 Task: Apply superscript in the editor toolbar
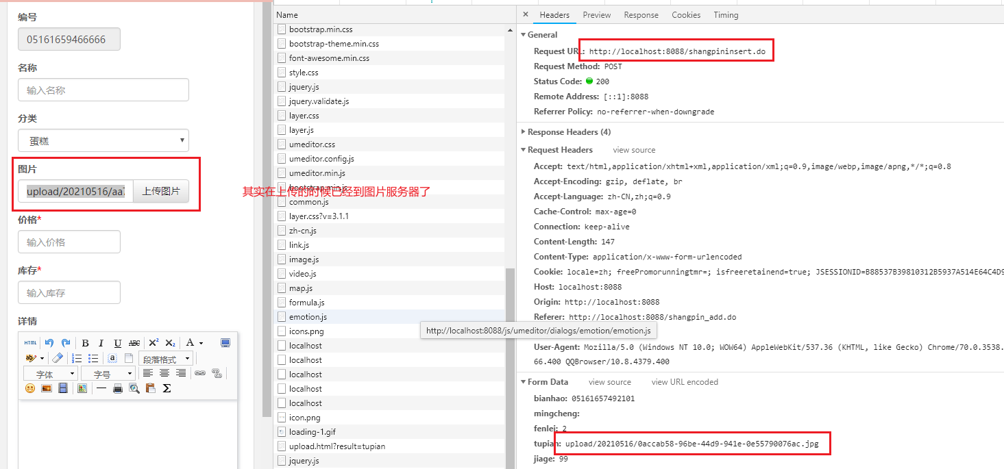pyautogui.click(x=154, y=343)
